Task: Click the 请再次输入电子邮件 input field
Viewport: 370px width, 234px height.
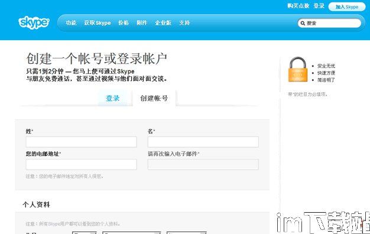Action: [203, 164]
